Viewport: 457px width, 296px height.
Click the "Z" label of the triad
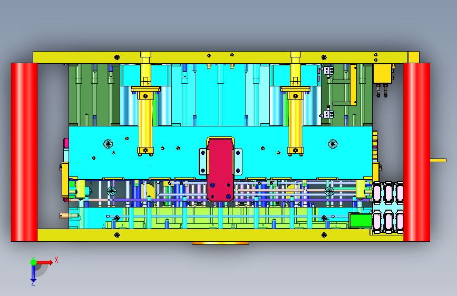pyautogui.click(x=33, y=283)
